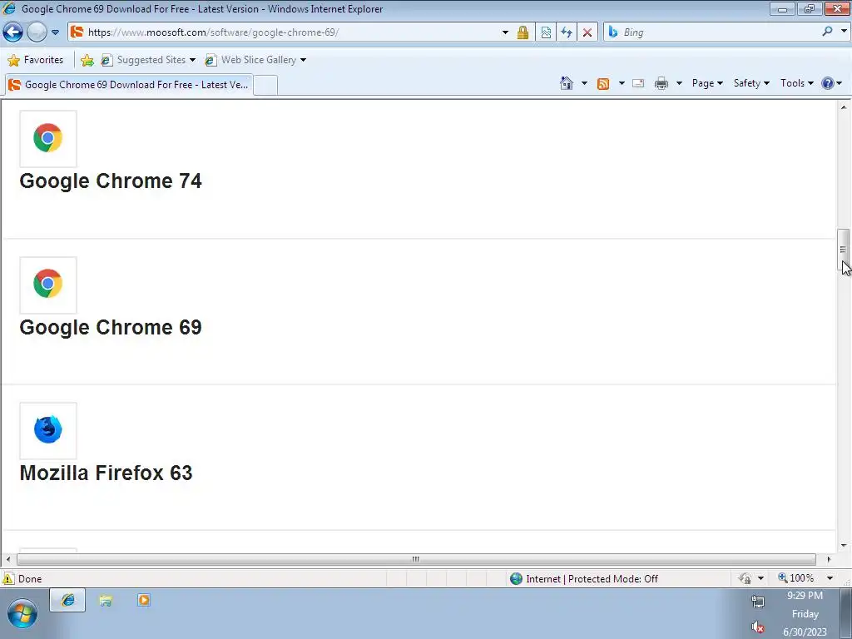Click the Home page icon
Image resolution: width=852 pixels, height=639 pixels.
[566, 83]
